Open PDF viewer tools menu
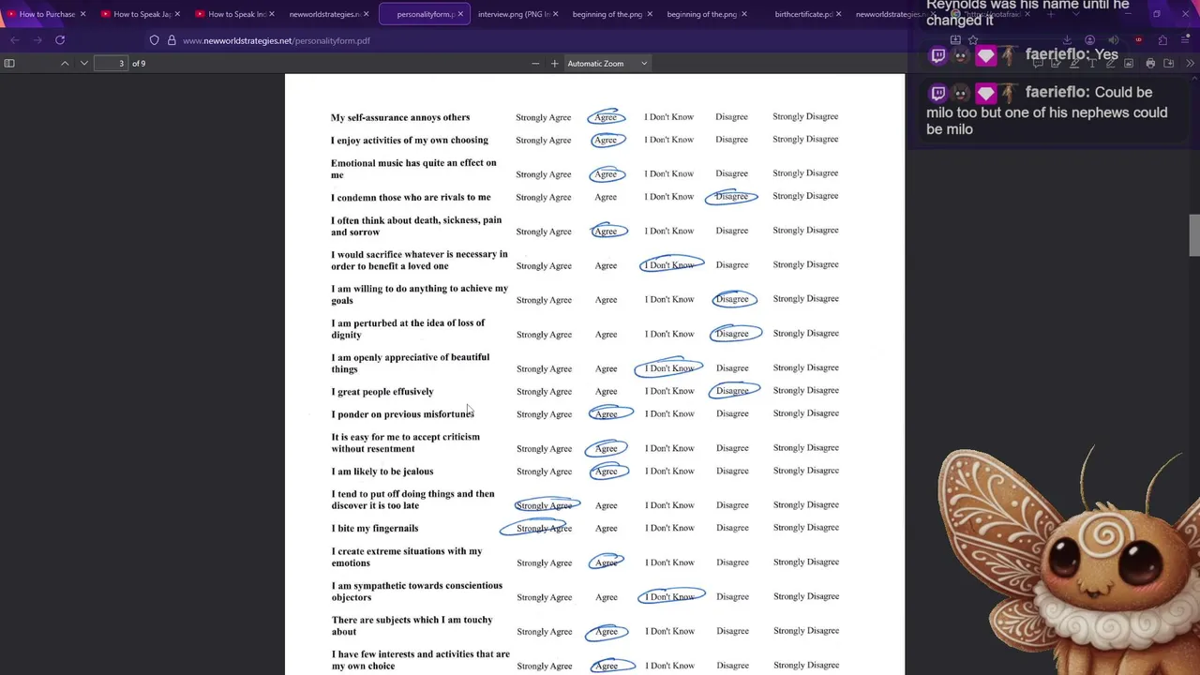The height and width of the screenshot is (675, 1200). tap(1190, 63)
